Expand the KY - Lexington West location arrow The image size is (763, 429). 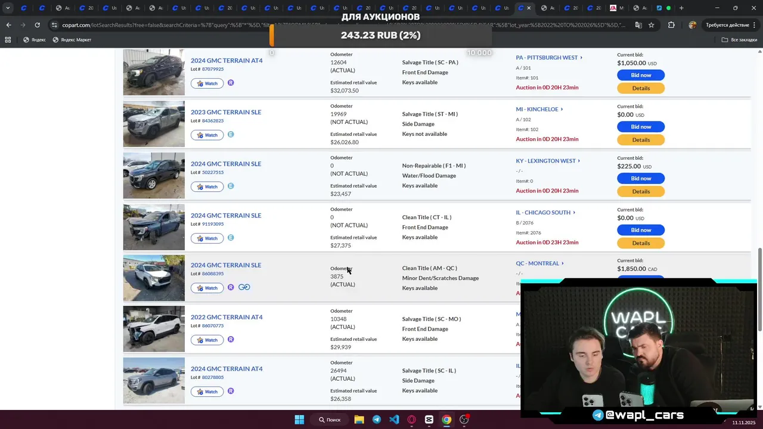click(579, 161)
